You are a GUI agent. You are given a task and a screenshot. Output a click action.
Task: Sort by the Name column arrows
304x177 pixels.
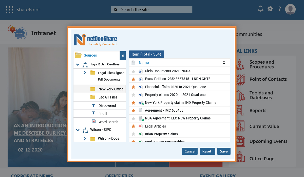coord(224,63)
